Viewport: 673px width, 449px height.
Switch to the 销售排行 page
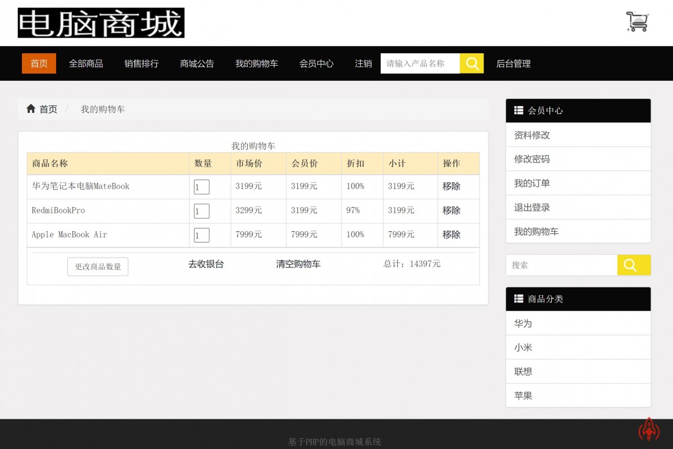pos(140,63)
